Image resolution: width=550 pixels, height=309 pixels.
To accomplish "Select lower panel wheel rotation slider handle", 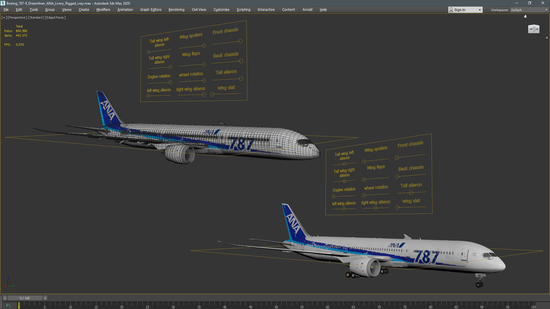I will 364,195.
